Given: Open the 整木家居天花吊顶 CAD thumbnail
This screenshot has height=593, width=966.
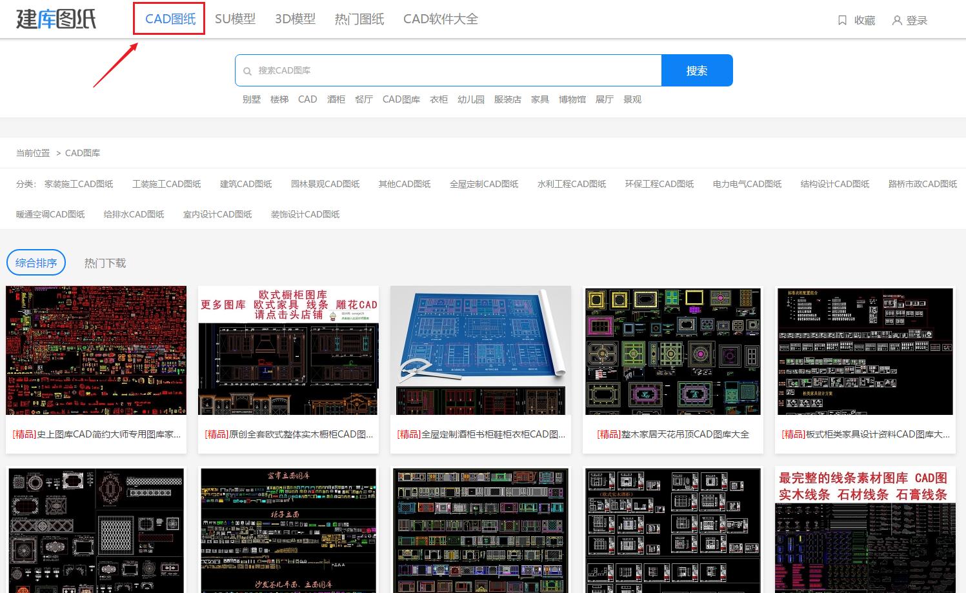Looking at the screenshot, I should pyautogui.click(x=672, y=350).
